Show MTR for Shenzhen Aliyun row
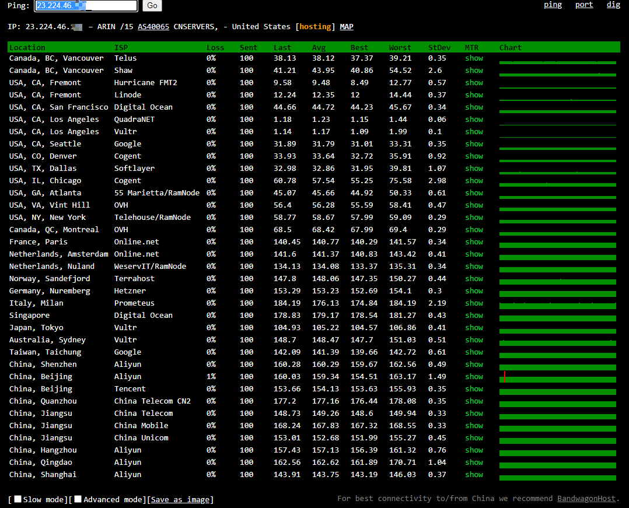The image size is (629, 508). coord(474,364)
